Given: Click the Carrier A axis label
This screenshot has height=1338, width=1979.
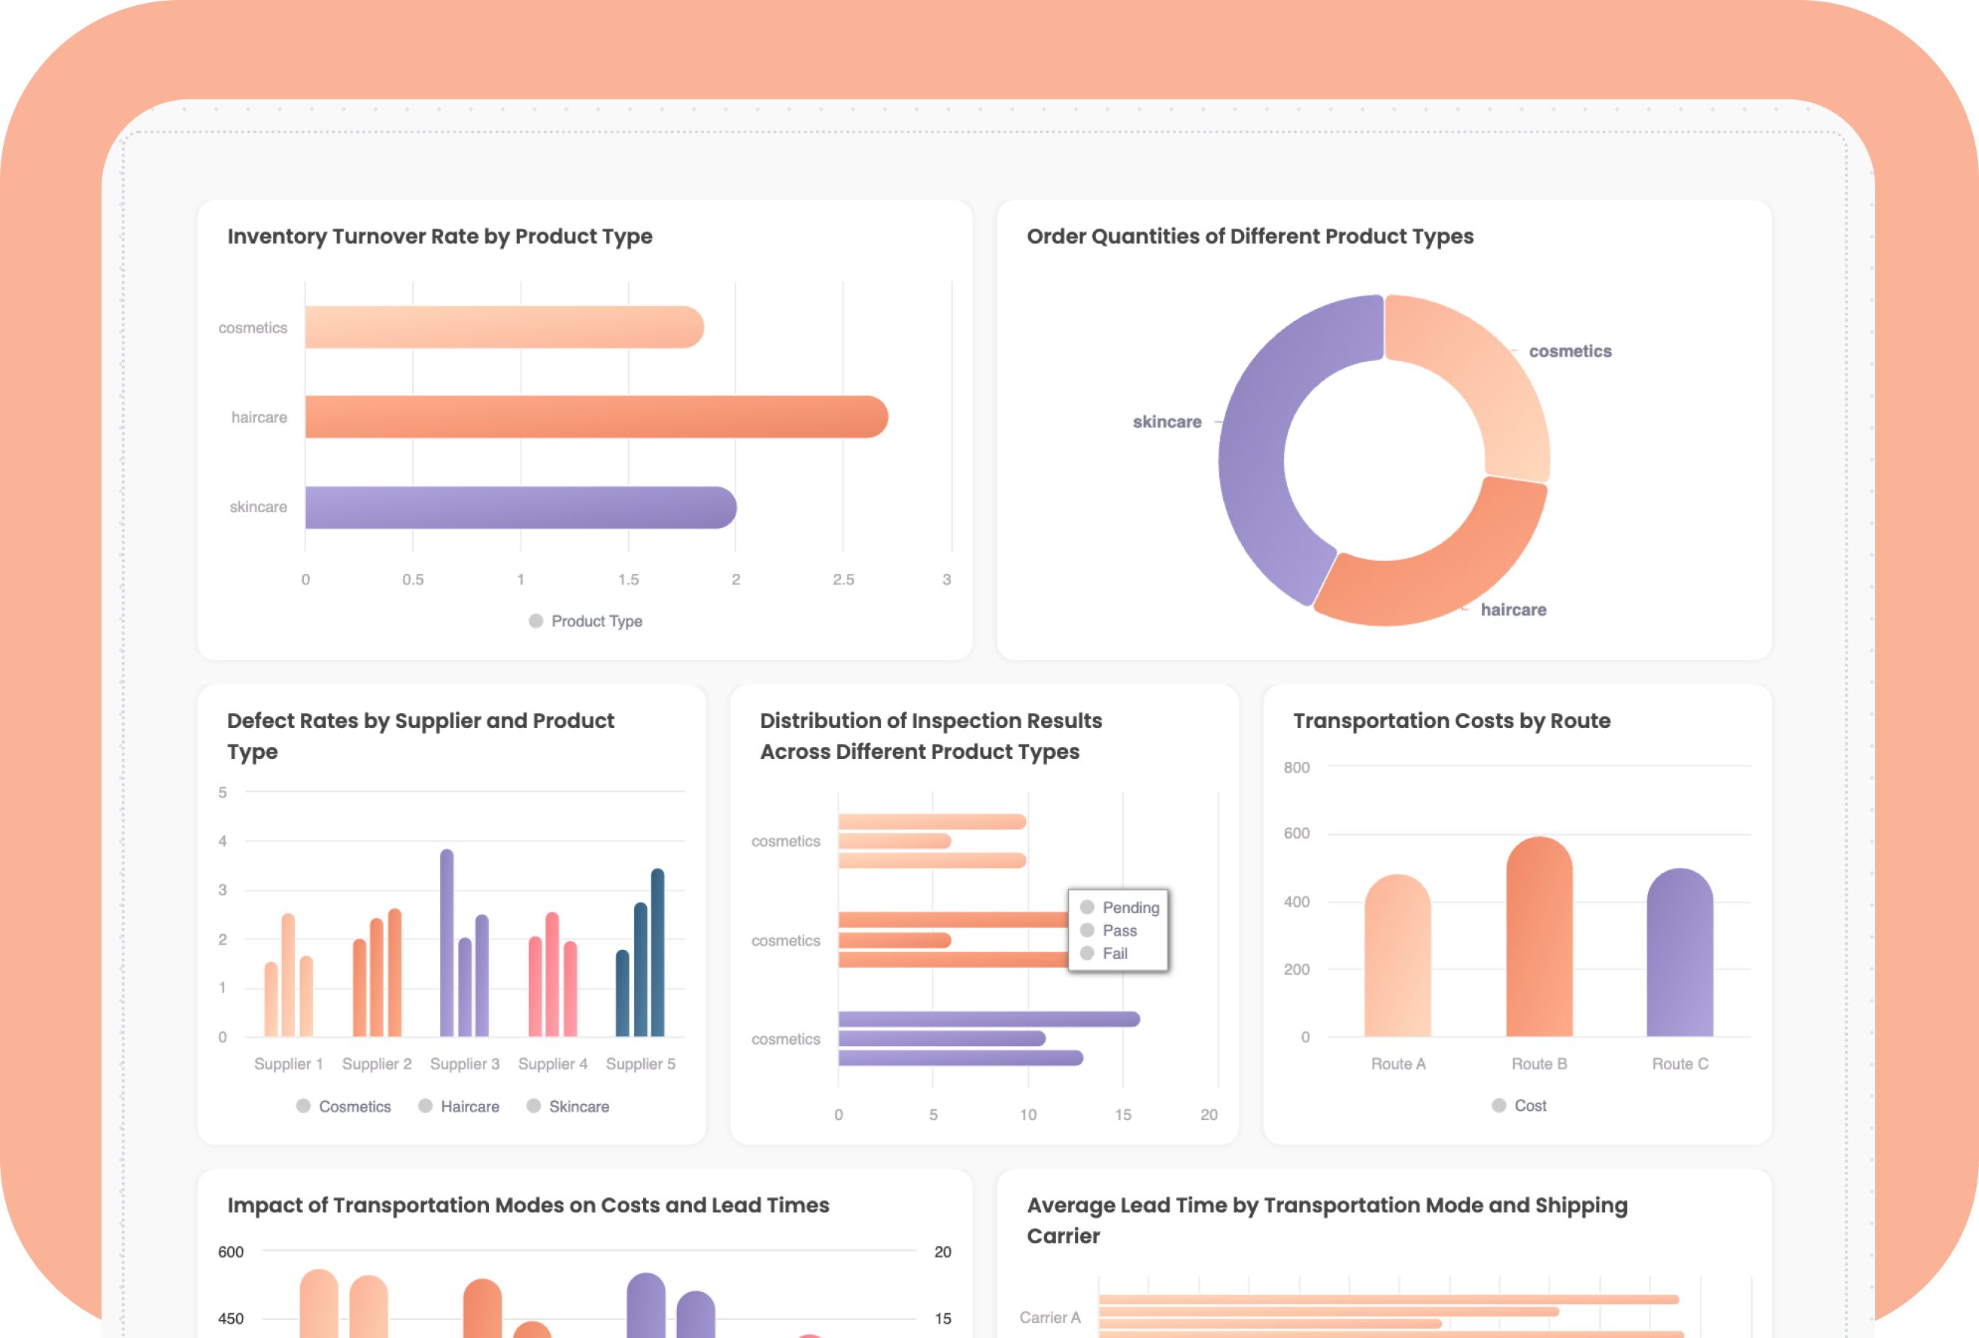Looking at the screenshot, I should point(1050,1317).
